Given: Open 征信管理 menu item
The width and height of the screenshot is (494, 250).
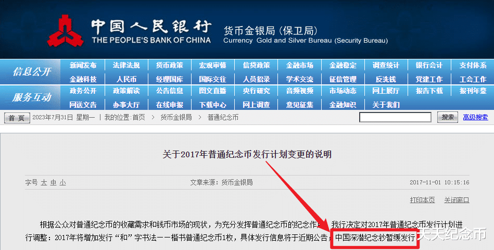Looking at the screenshot, I should tap(343, 79).
